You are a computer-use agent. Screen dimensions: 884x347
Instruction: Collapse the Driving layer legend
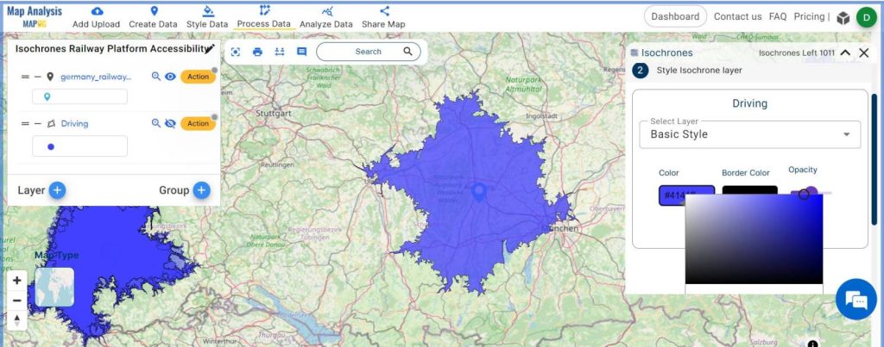38,124
